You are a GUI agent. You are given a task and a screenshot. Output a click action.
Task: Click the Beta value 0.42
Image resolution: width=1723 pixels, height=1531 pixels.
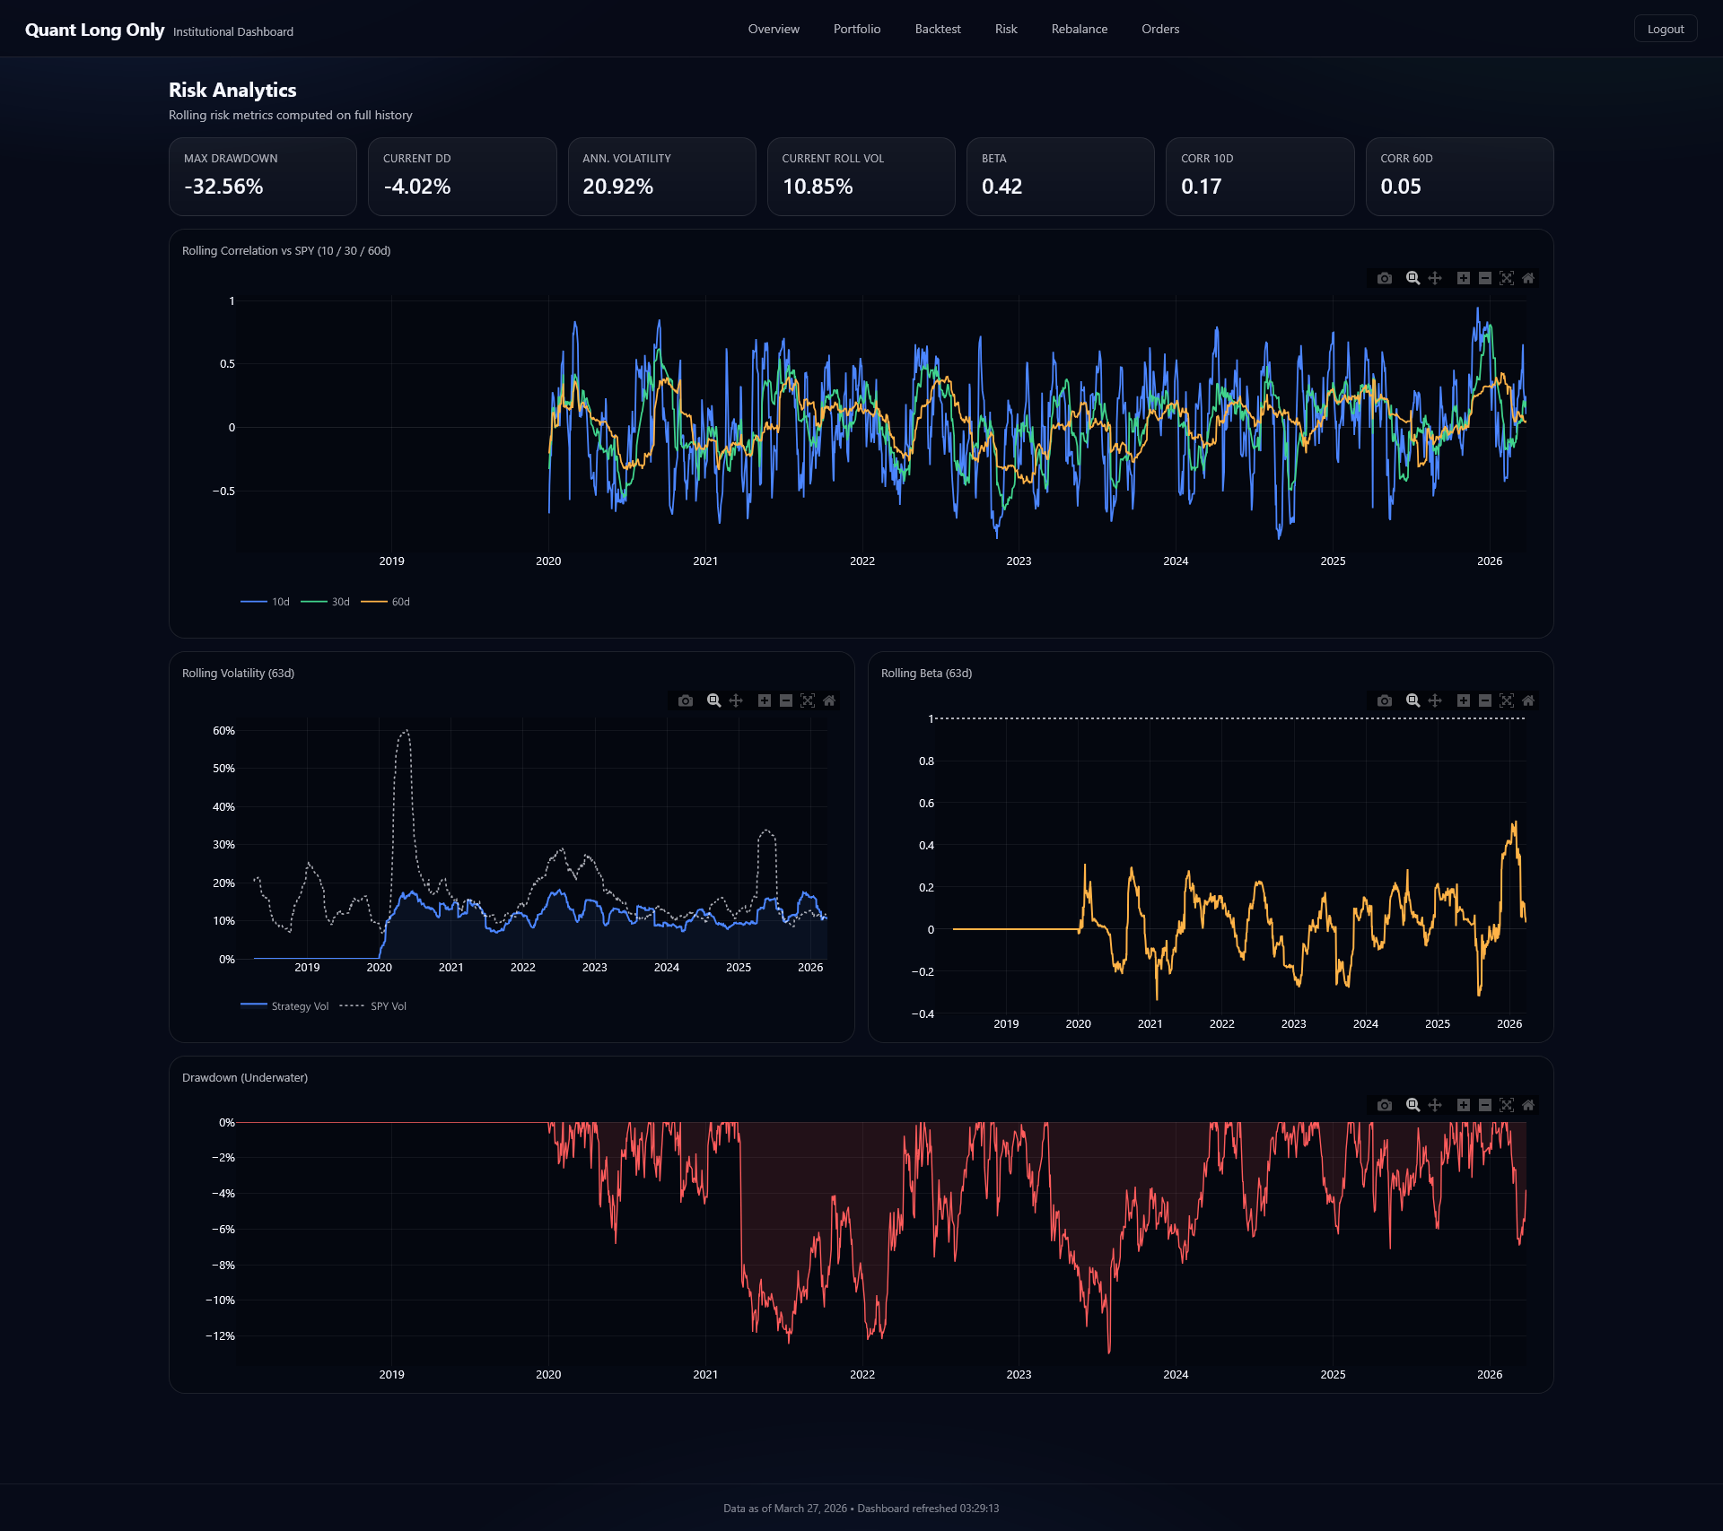(1001, 187)
